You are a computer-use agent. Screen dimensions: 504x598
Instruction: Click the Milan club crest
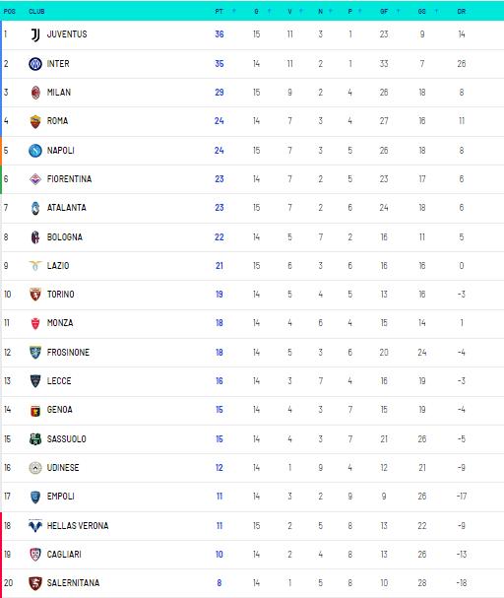[35, 93]
